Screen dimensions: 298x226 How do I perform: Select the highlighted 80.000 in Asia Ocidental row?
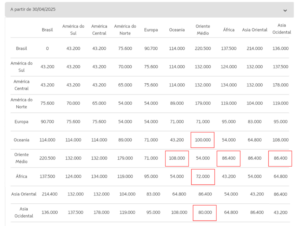[x=205, y=213]
